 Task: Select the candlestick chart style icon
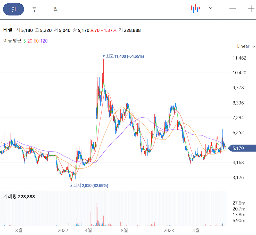[195, 8]
